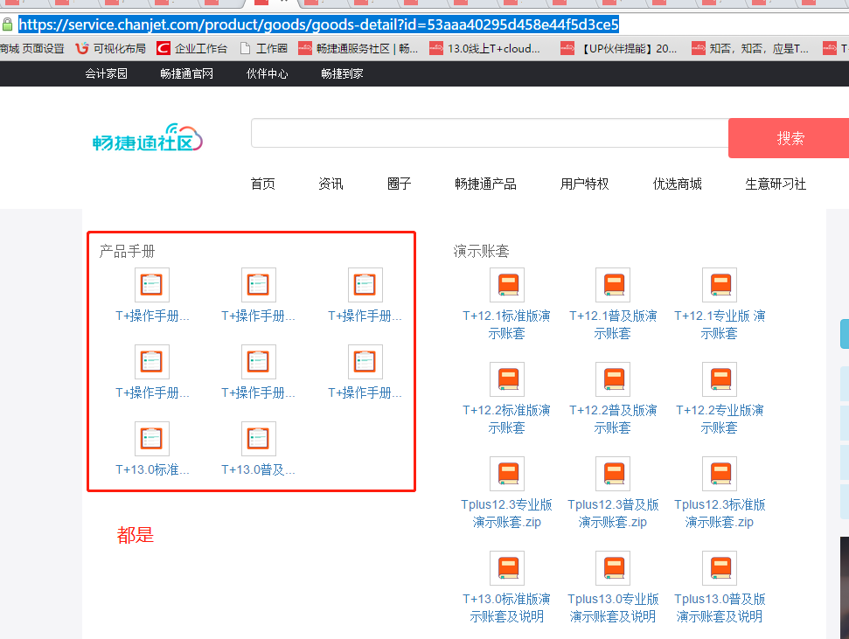Click 会计家园 in the black top bar

click(106, 73)
